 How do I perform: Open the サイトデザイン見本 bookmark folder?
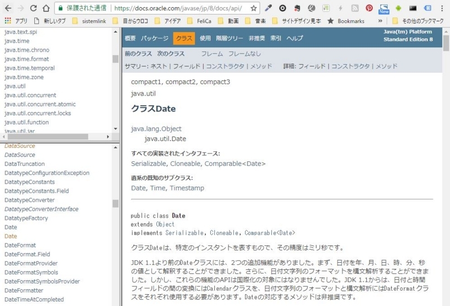296,21
